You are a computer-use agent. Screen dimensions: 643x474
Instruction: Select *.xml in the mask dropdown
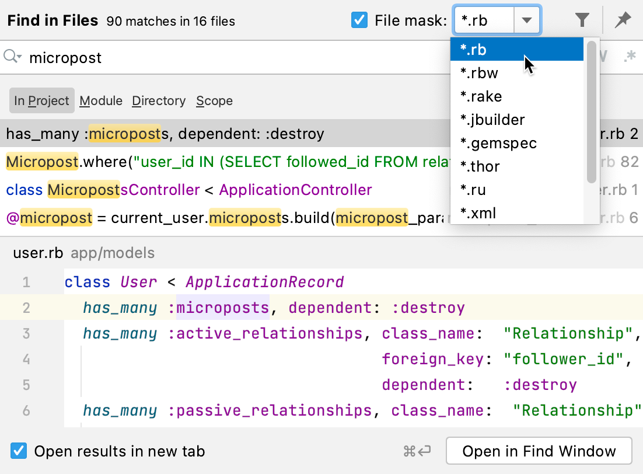480,213
